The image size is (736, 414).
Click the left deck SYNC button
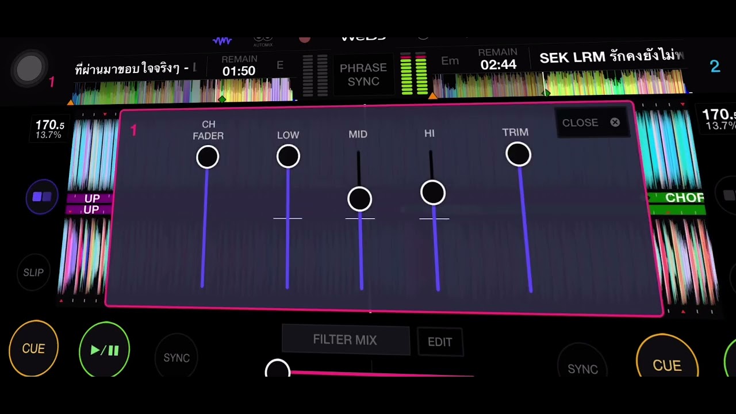pos(177,358)
